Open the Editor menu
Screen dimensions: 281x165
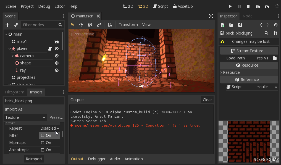pyautogui.click(x=60, y=6)
